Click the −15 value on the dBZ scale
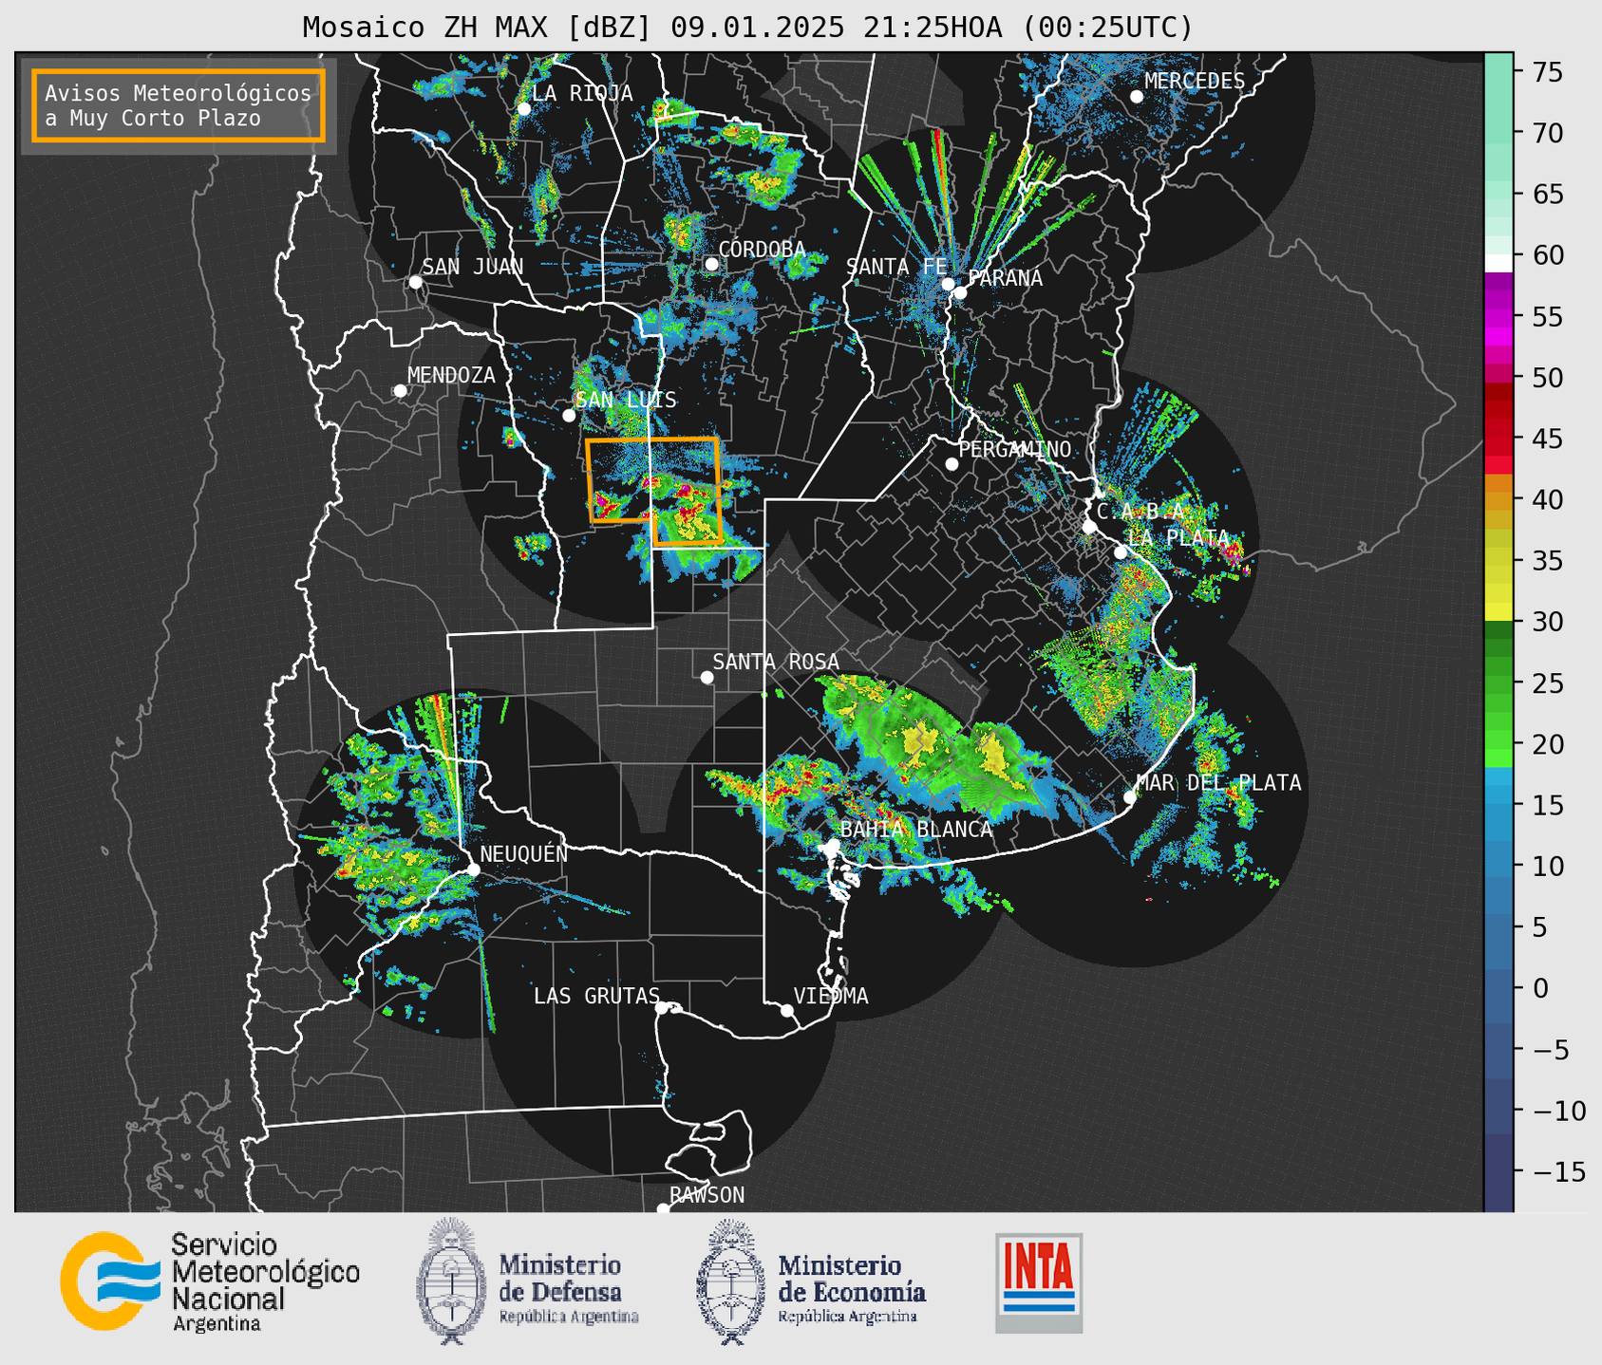Screen dimensions: 1602x1365 pos(1558,1171)
